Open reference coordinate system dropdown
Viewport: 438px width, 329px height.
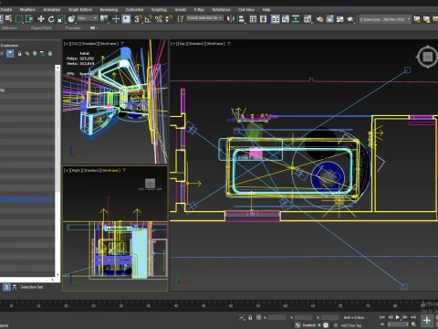[88, 18]
